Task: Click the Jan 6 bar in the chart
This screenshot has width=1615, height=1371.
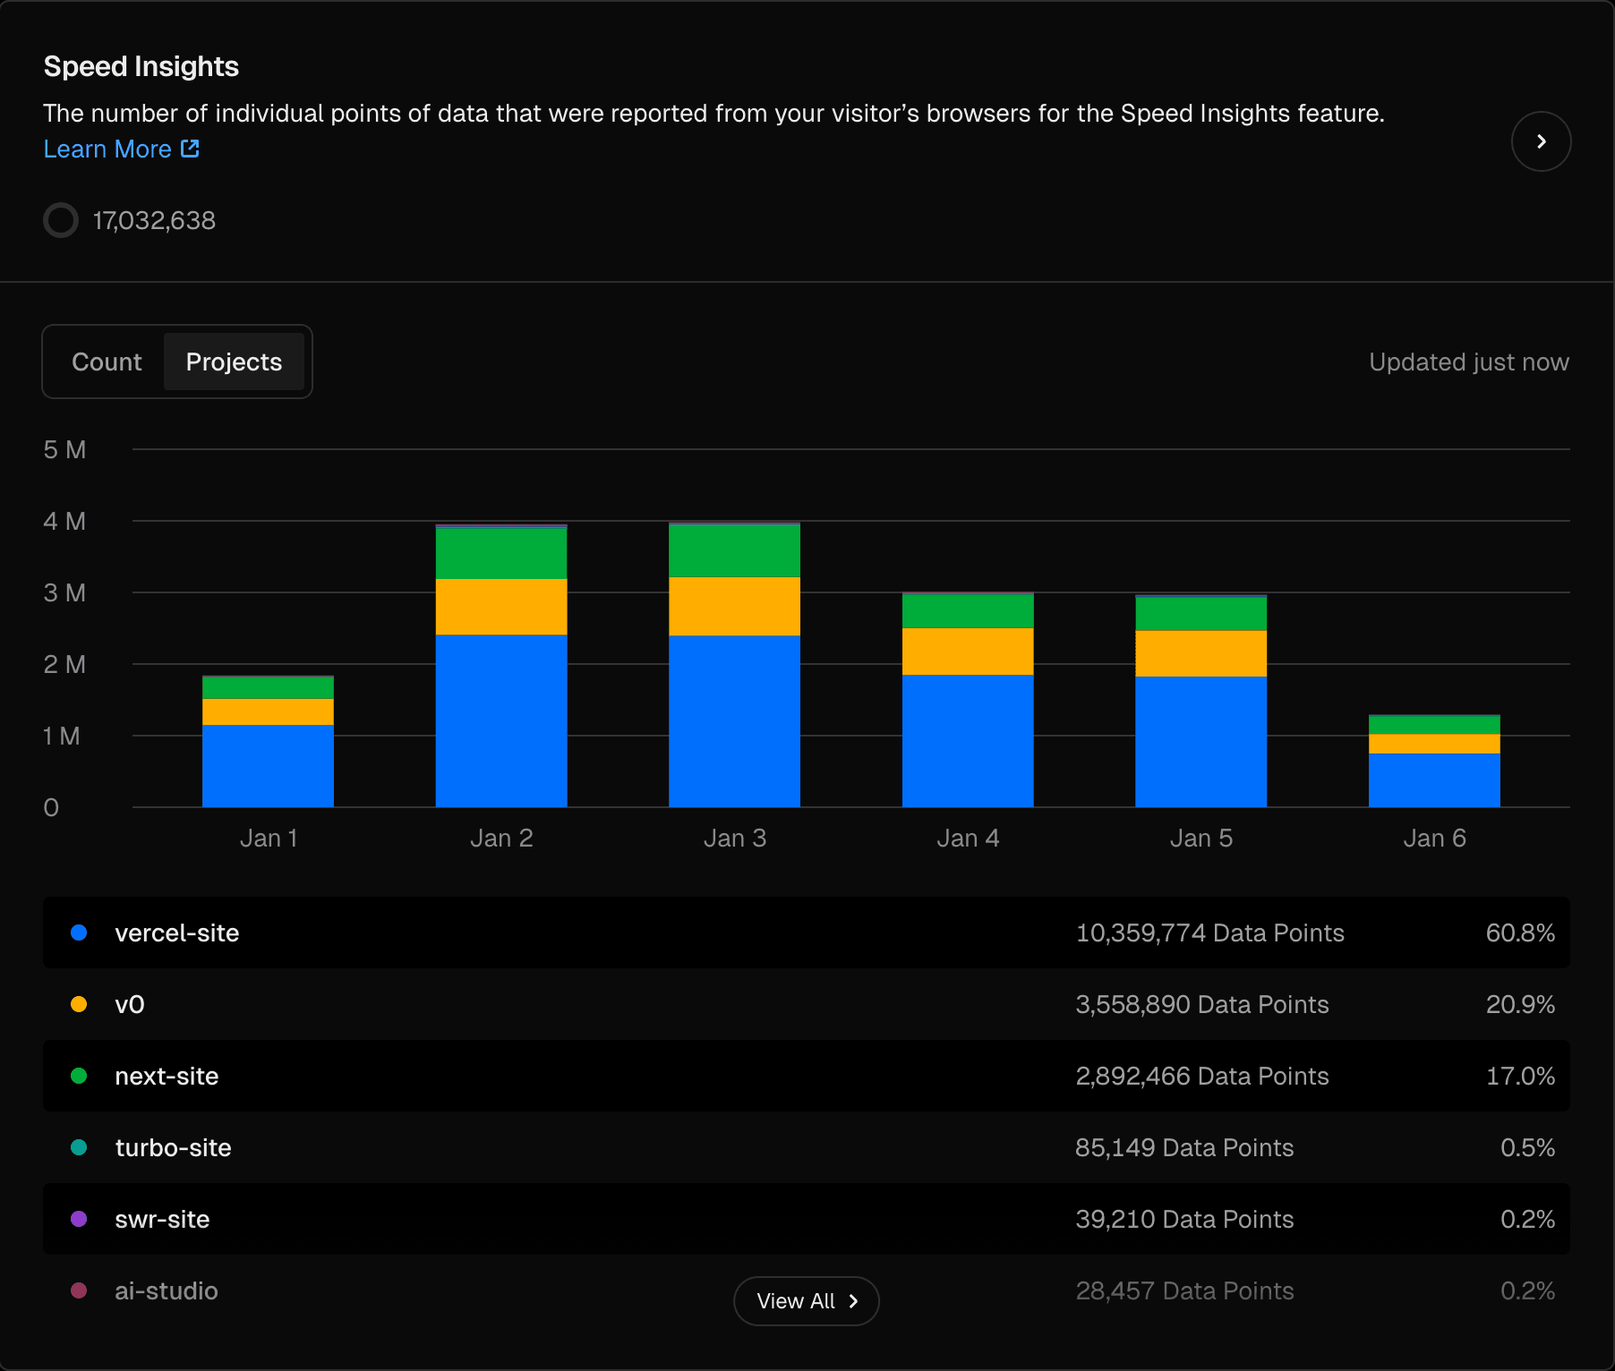Action: tap(1433, 761)
